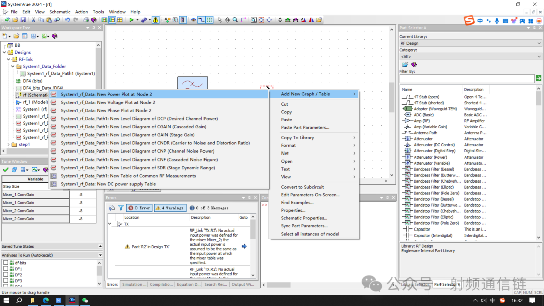Screen dimensions: 544x306
Task: Click the Print icon in the toolbar
Action: pyautogui.click(x=86, y=20)
